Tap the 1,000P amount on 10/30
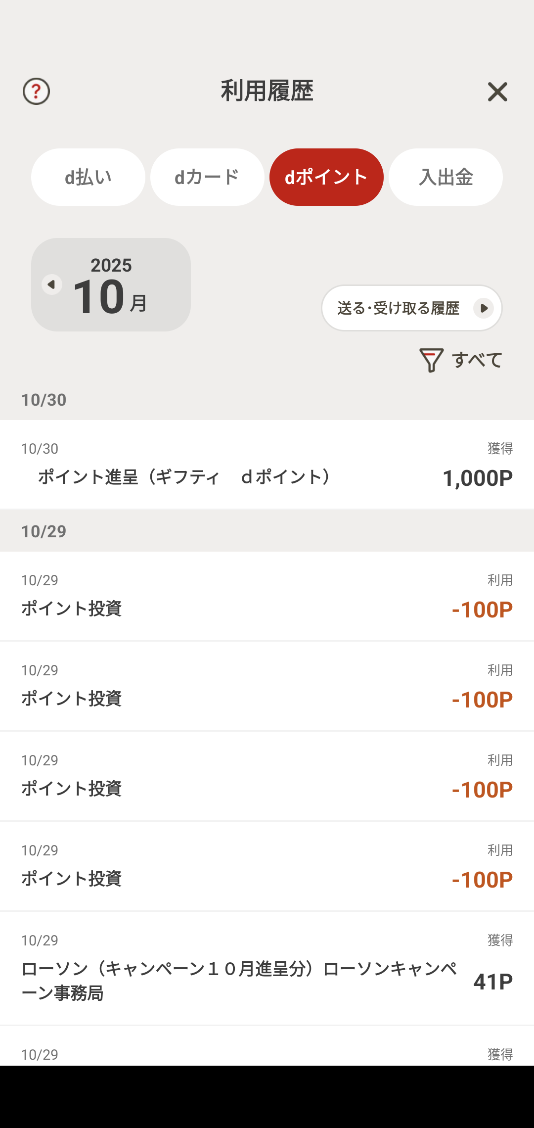Image resolution: width=534 pixels, height=1128 pixels. (x=477, y=478)
